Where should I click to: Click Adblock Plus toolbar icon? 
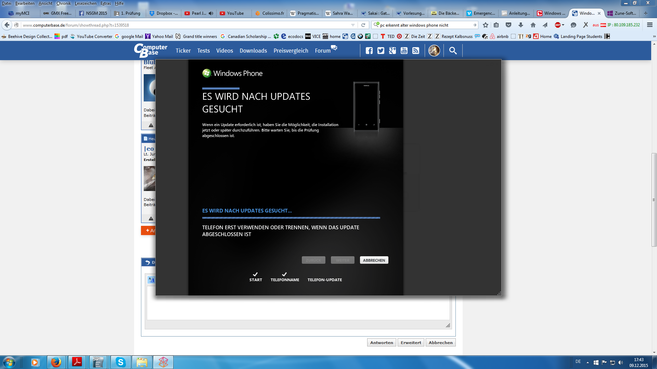[x=557, y=25]
